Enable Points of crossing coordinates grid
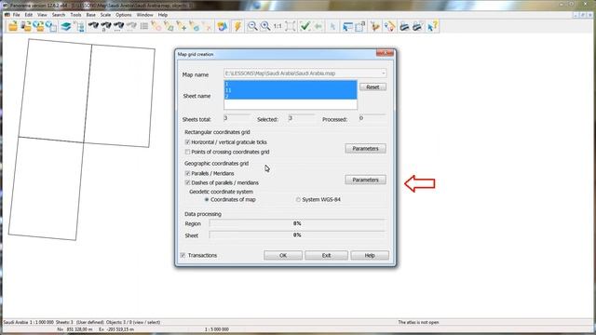596x335 pixels. coord(187,152)
